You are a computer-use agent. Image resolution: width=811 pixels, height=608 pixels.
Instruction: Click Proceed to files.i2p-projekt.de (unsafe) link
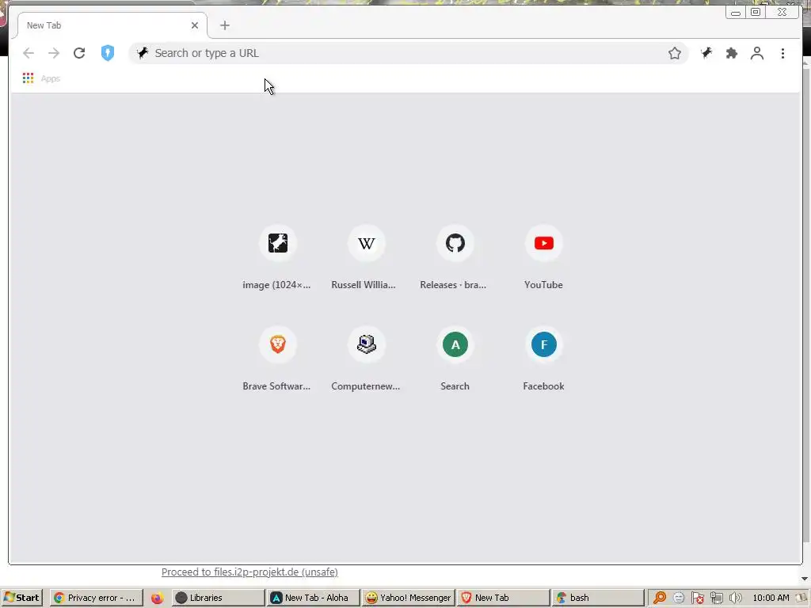(x=249, y=572)
